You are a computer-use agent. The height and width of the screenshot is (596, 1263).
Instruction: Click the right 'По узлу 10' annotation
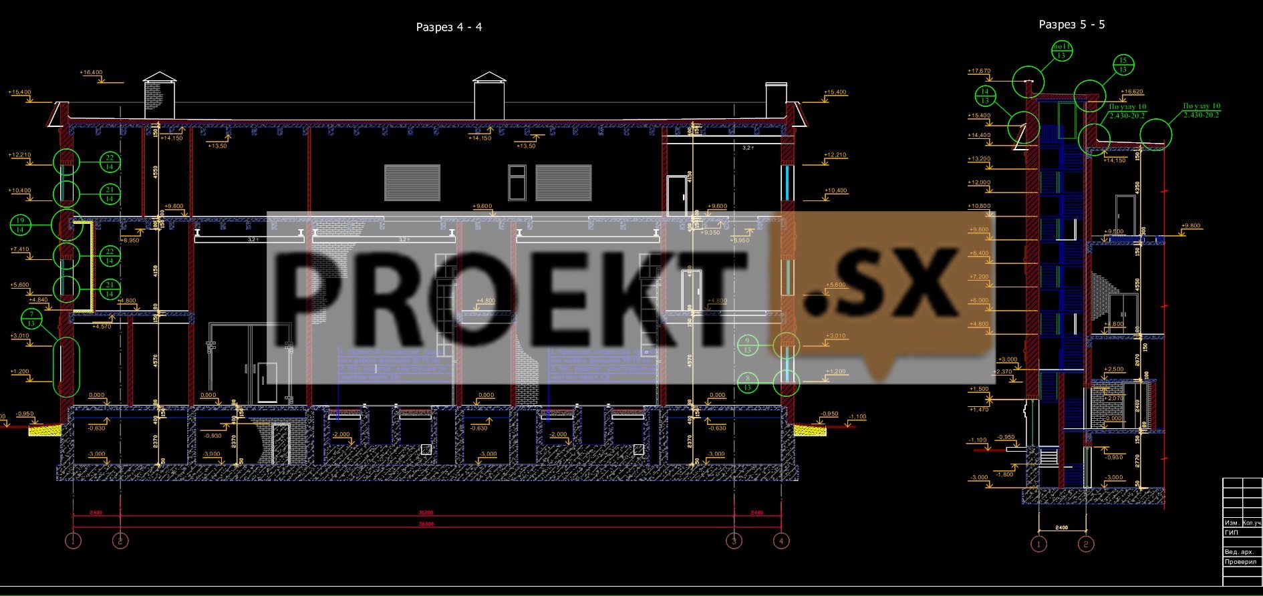[1202, 110]
